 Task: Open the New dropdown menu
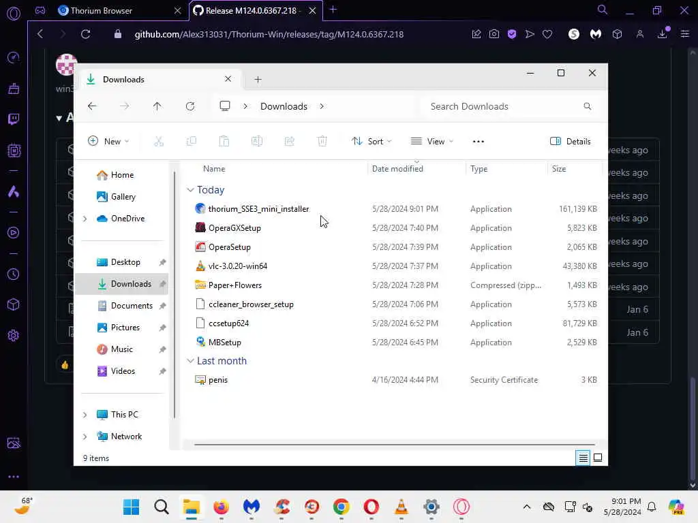pyautogui.click(x=108, y=142)
